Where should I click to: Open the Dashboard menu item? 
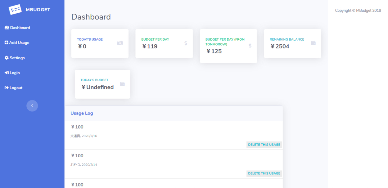[20, 28]
